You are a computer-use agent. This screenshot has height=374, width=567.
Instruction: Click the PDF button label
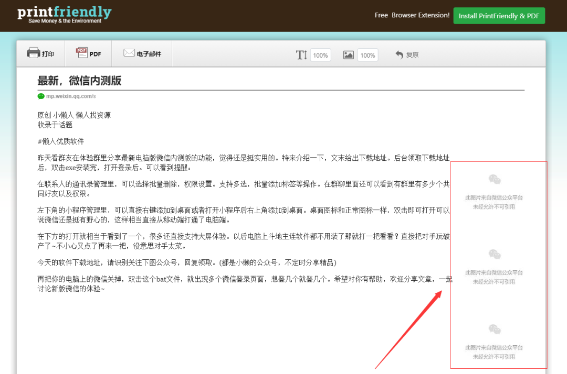pos(95,54)
